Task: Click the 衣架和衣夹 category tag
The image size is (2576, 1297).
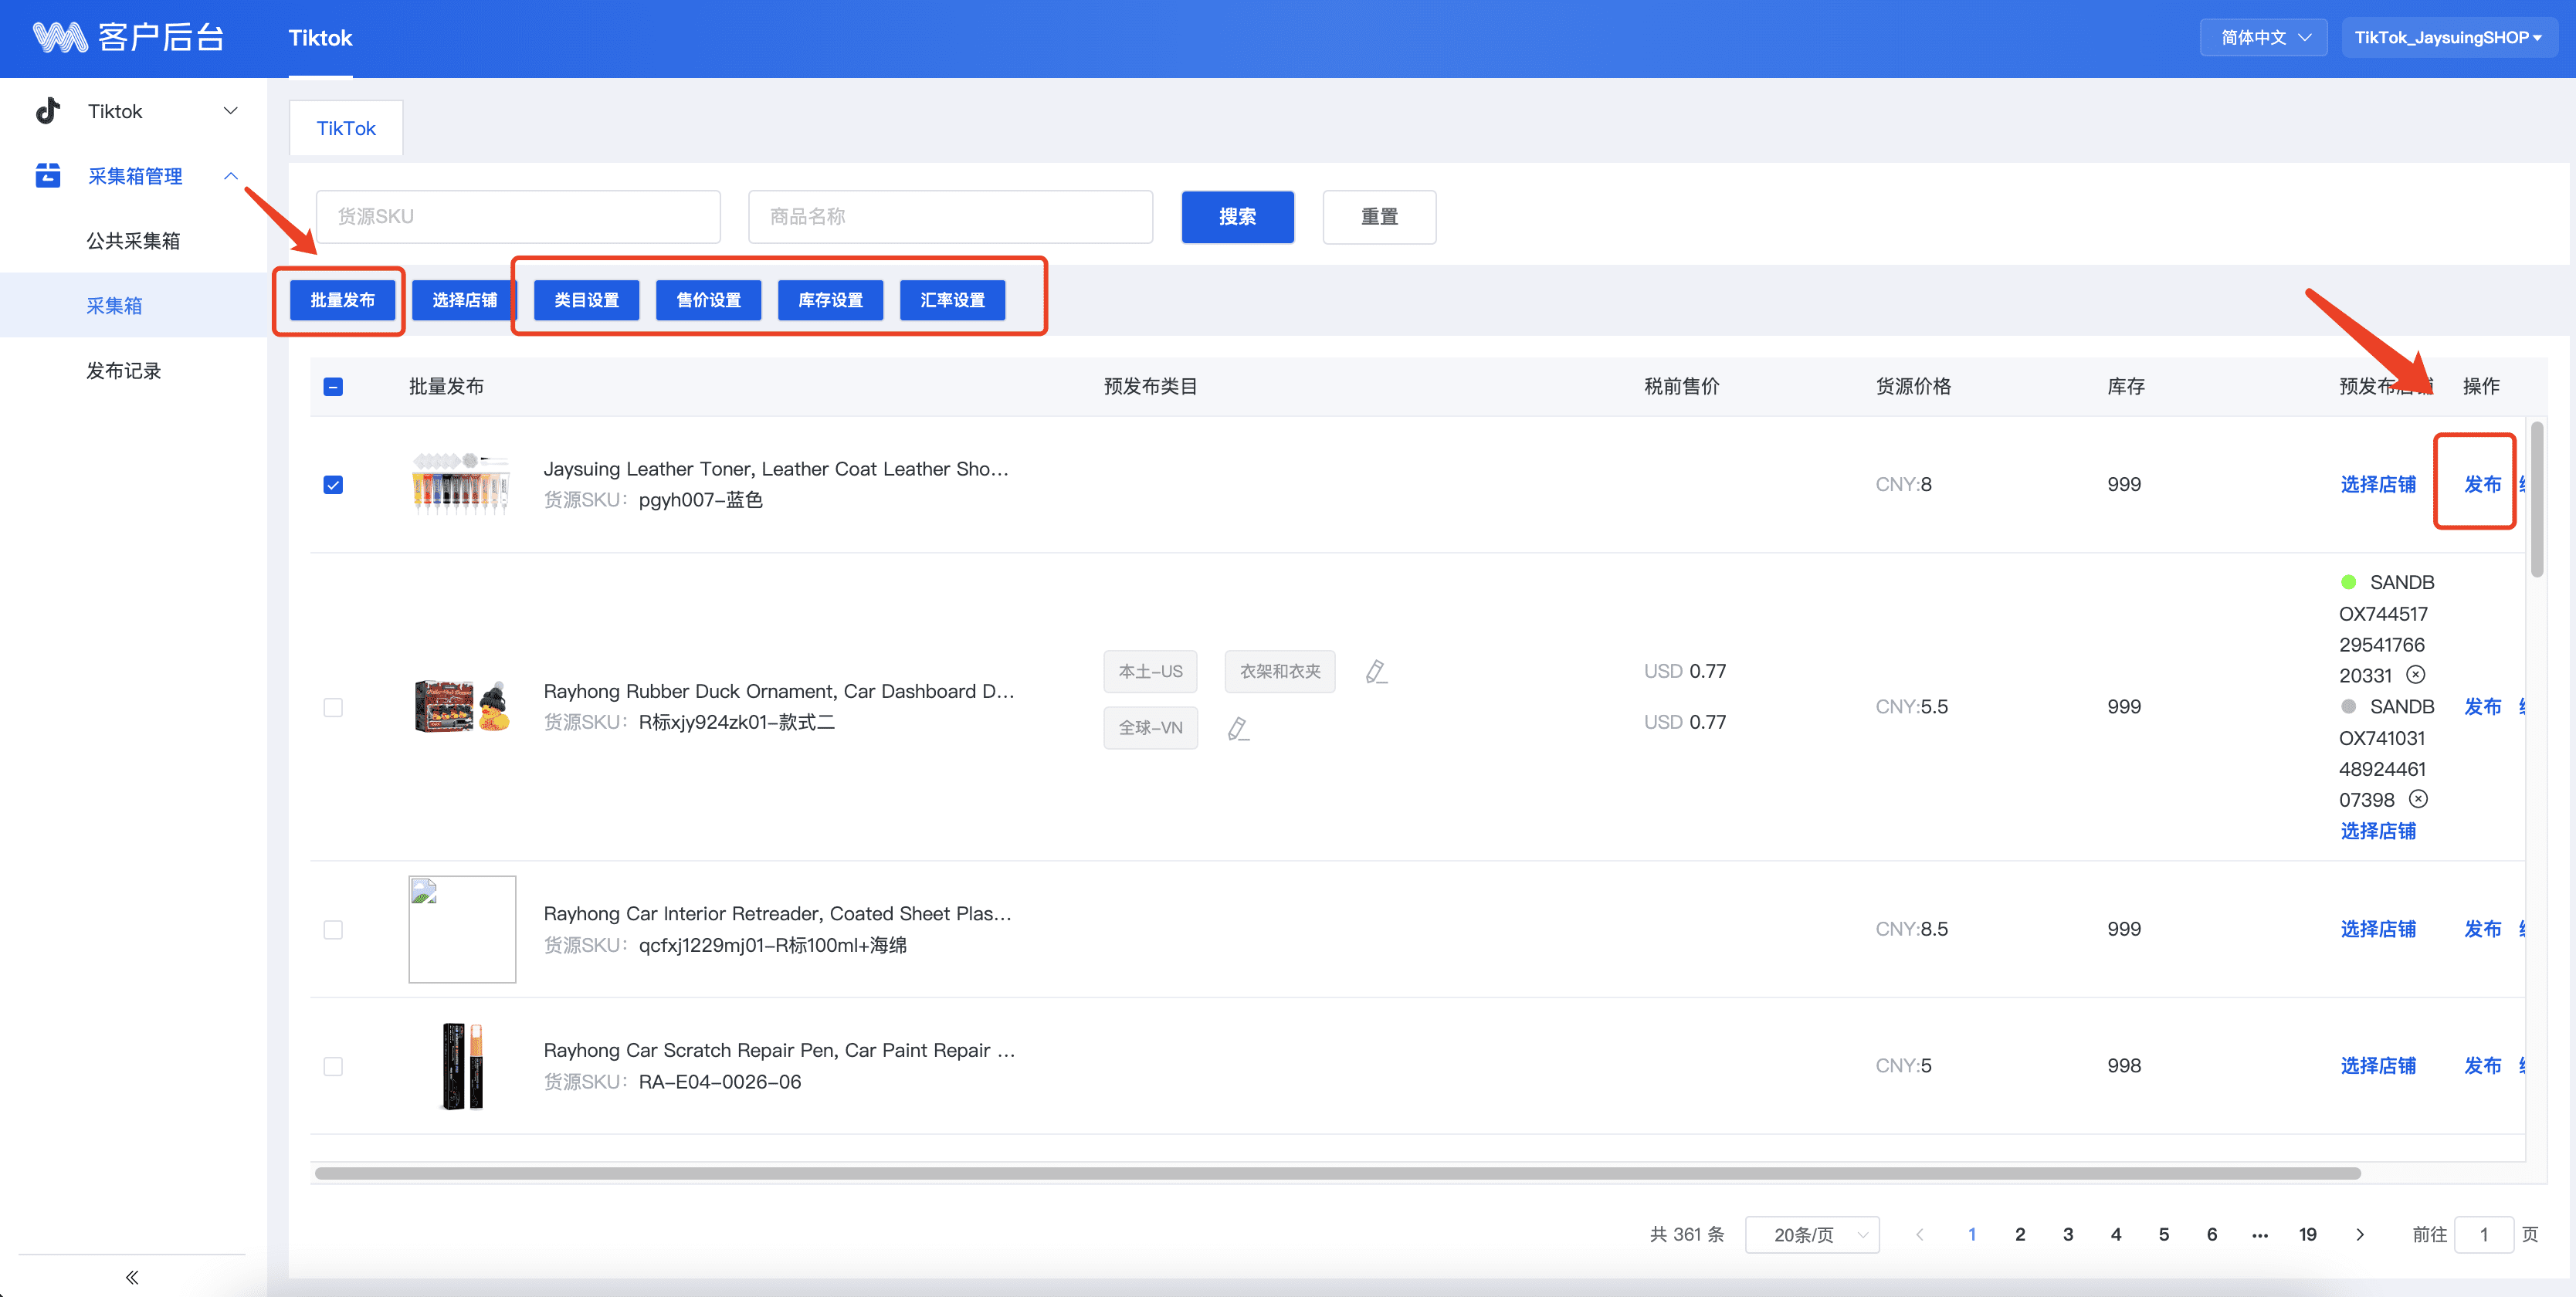Action: pos(1280,671)
